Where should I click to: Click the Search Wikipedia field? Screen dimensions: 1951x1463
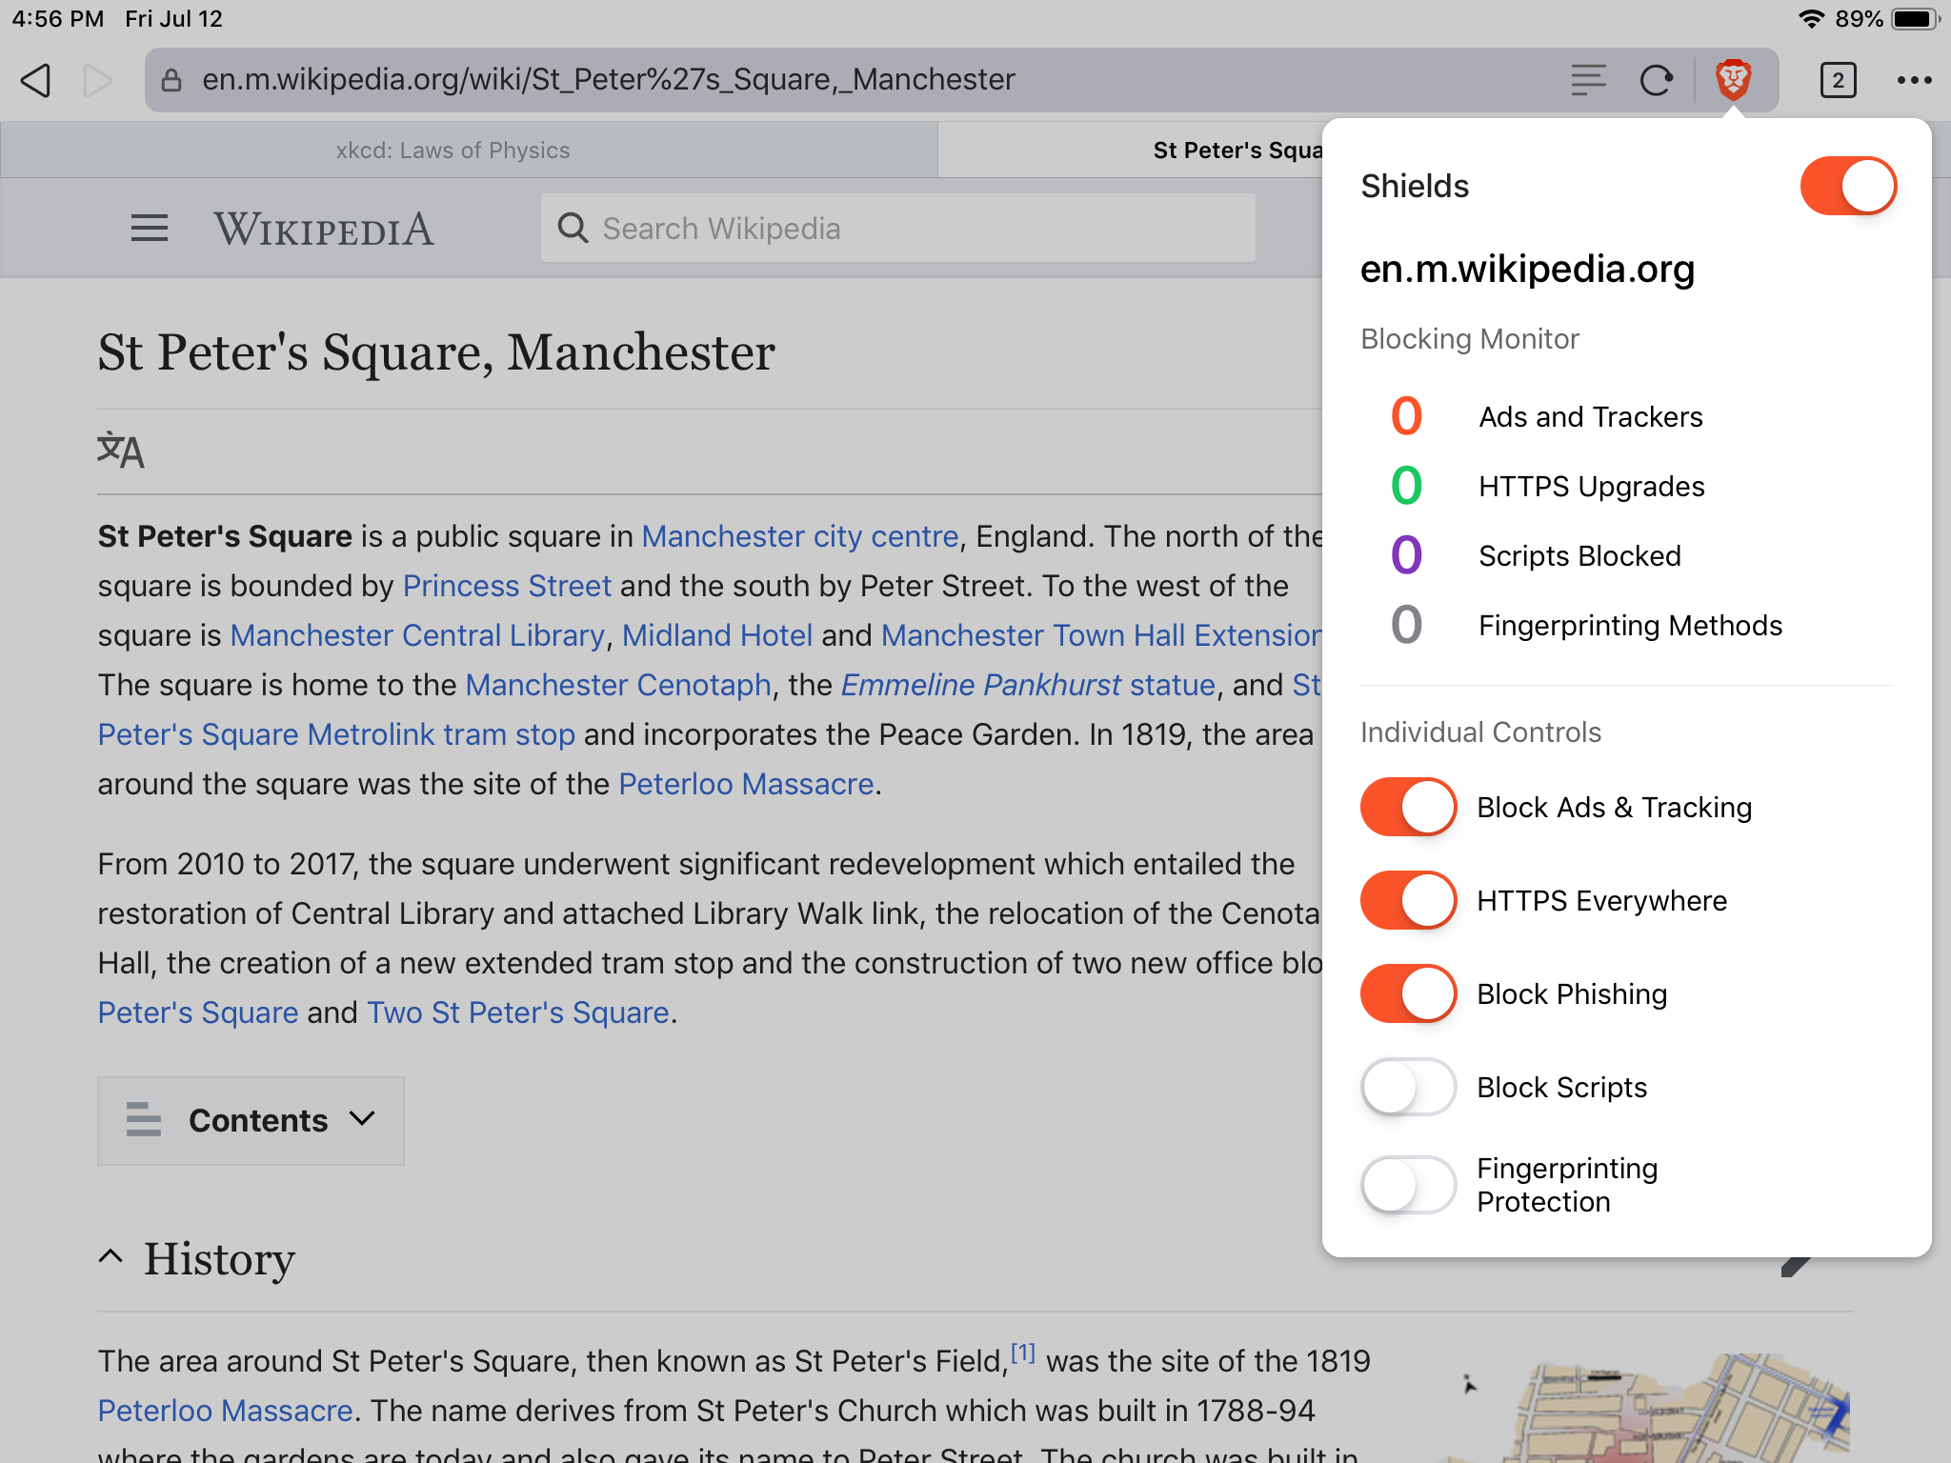pos(897,229)
